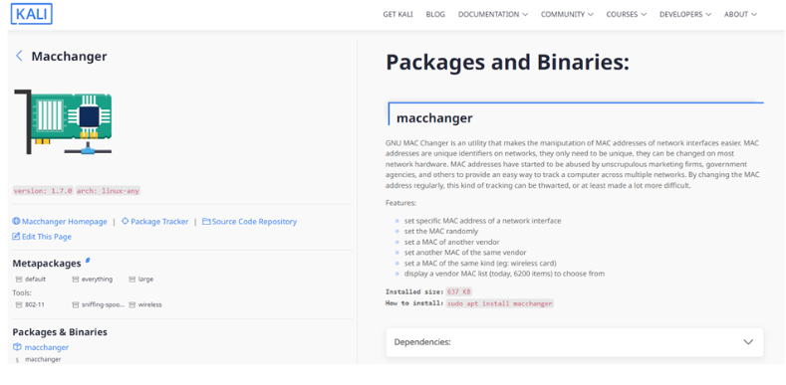
Task: Click link icon beside Metapackages heading
Action: click(x=89, y=260)
